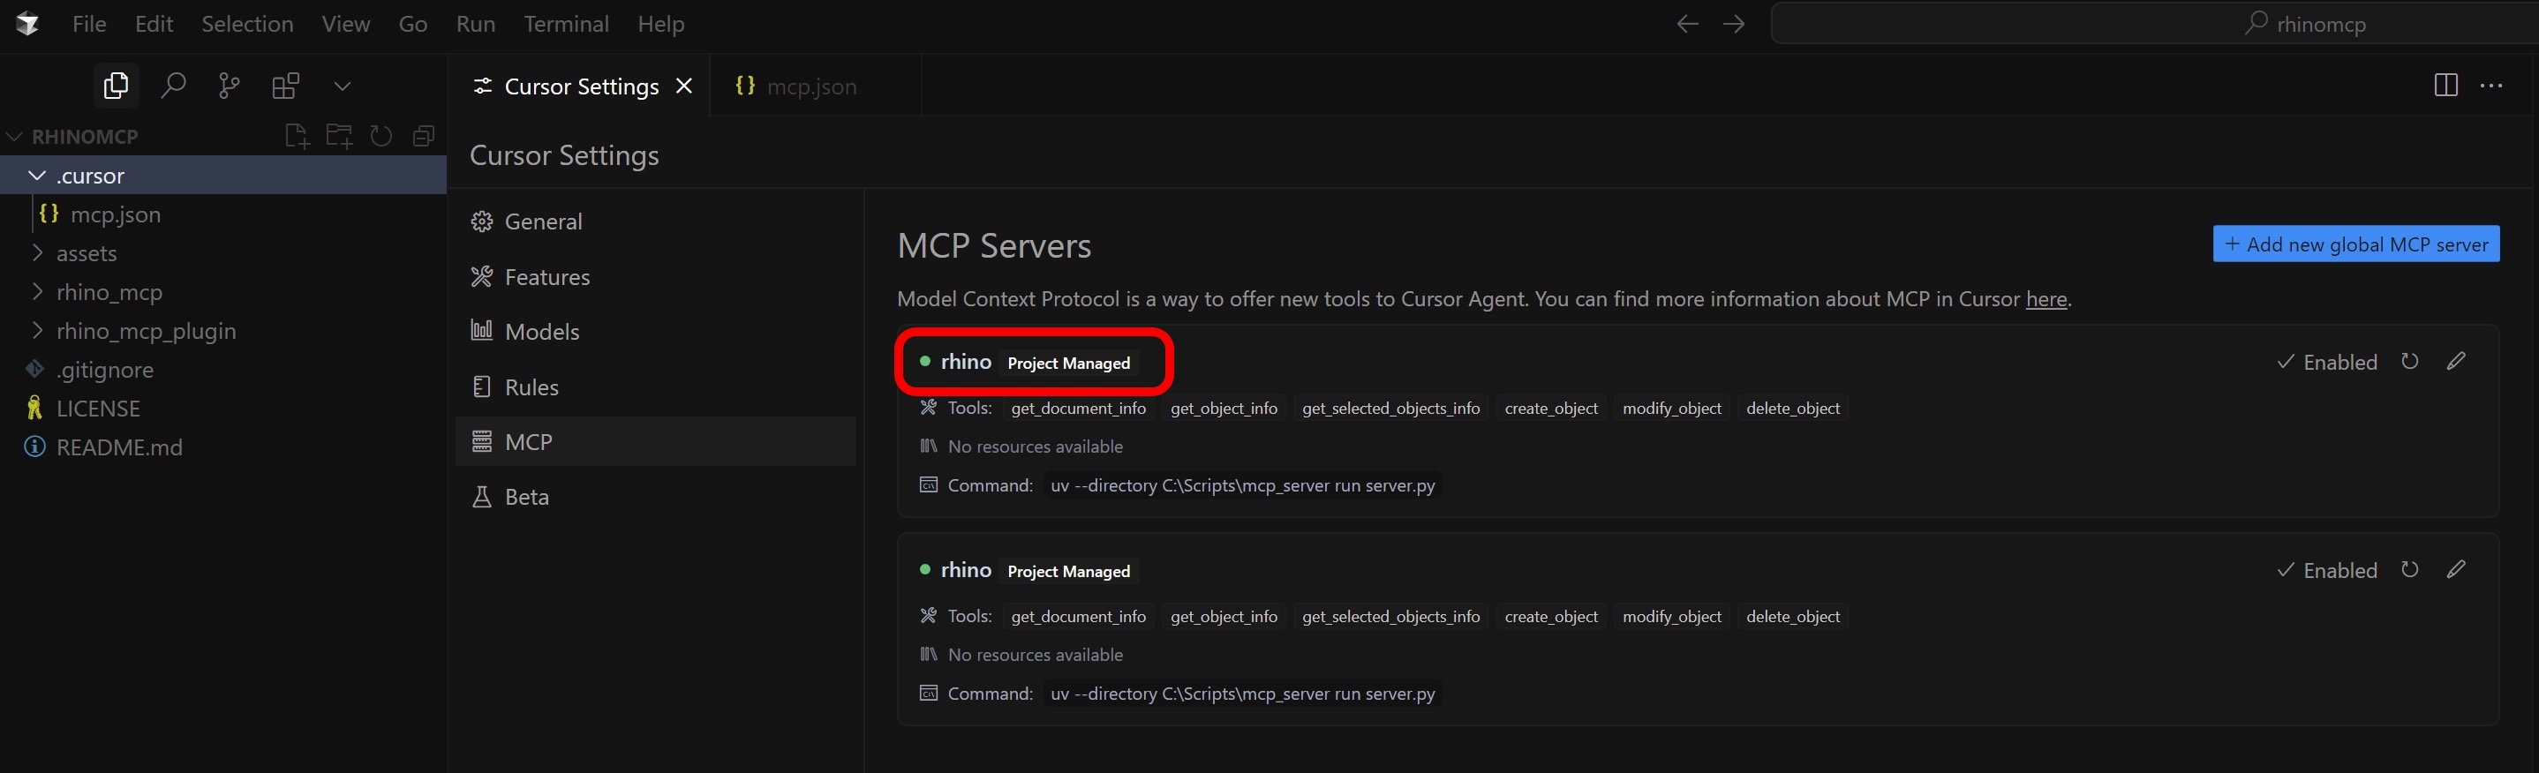2539x773 pixels.
Task: Split the editor to the right
Action: (x=2445, y=86)
